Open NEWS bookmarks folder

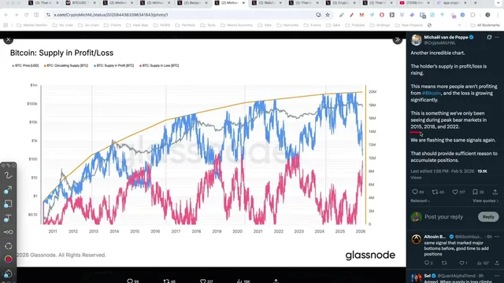[x=161, y=25]
